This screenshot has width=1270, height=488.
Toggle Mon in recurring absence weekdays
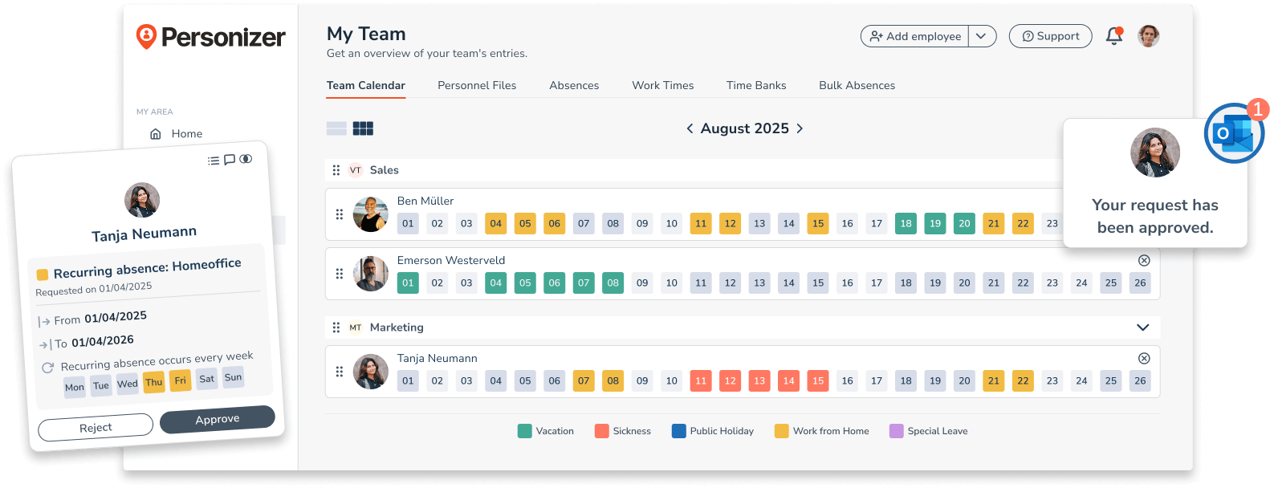(x=75, y=388)
